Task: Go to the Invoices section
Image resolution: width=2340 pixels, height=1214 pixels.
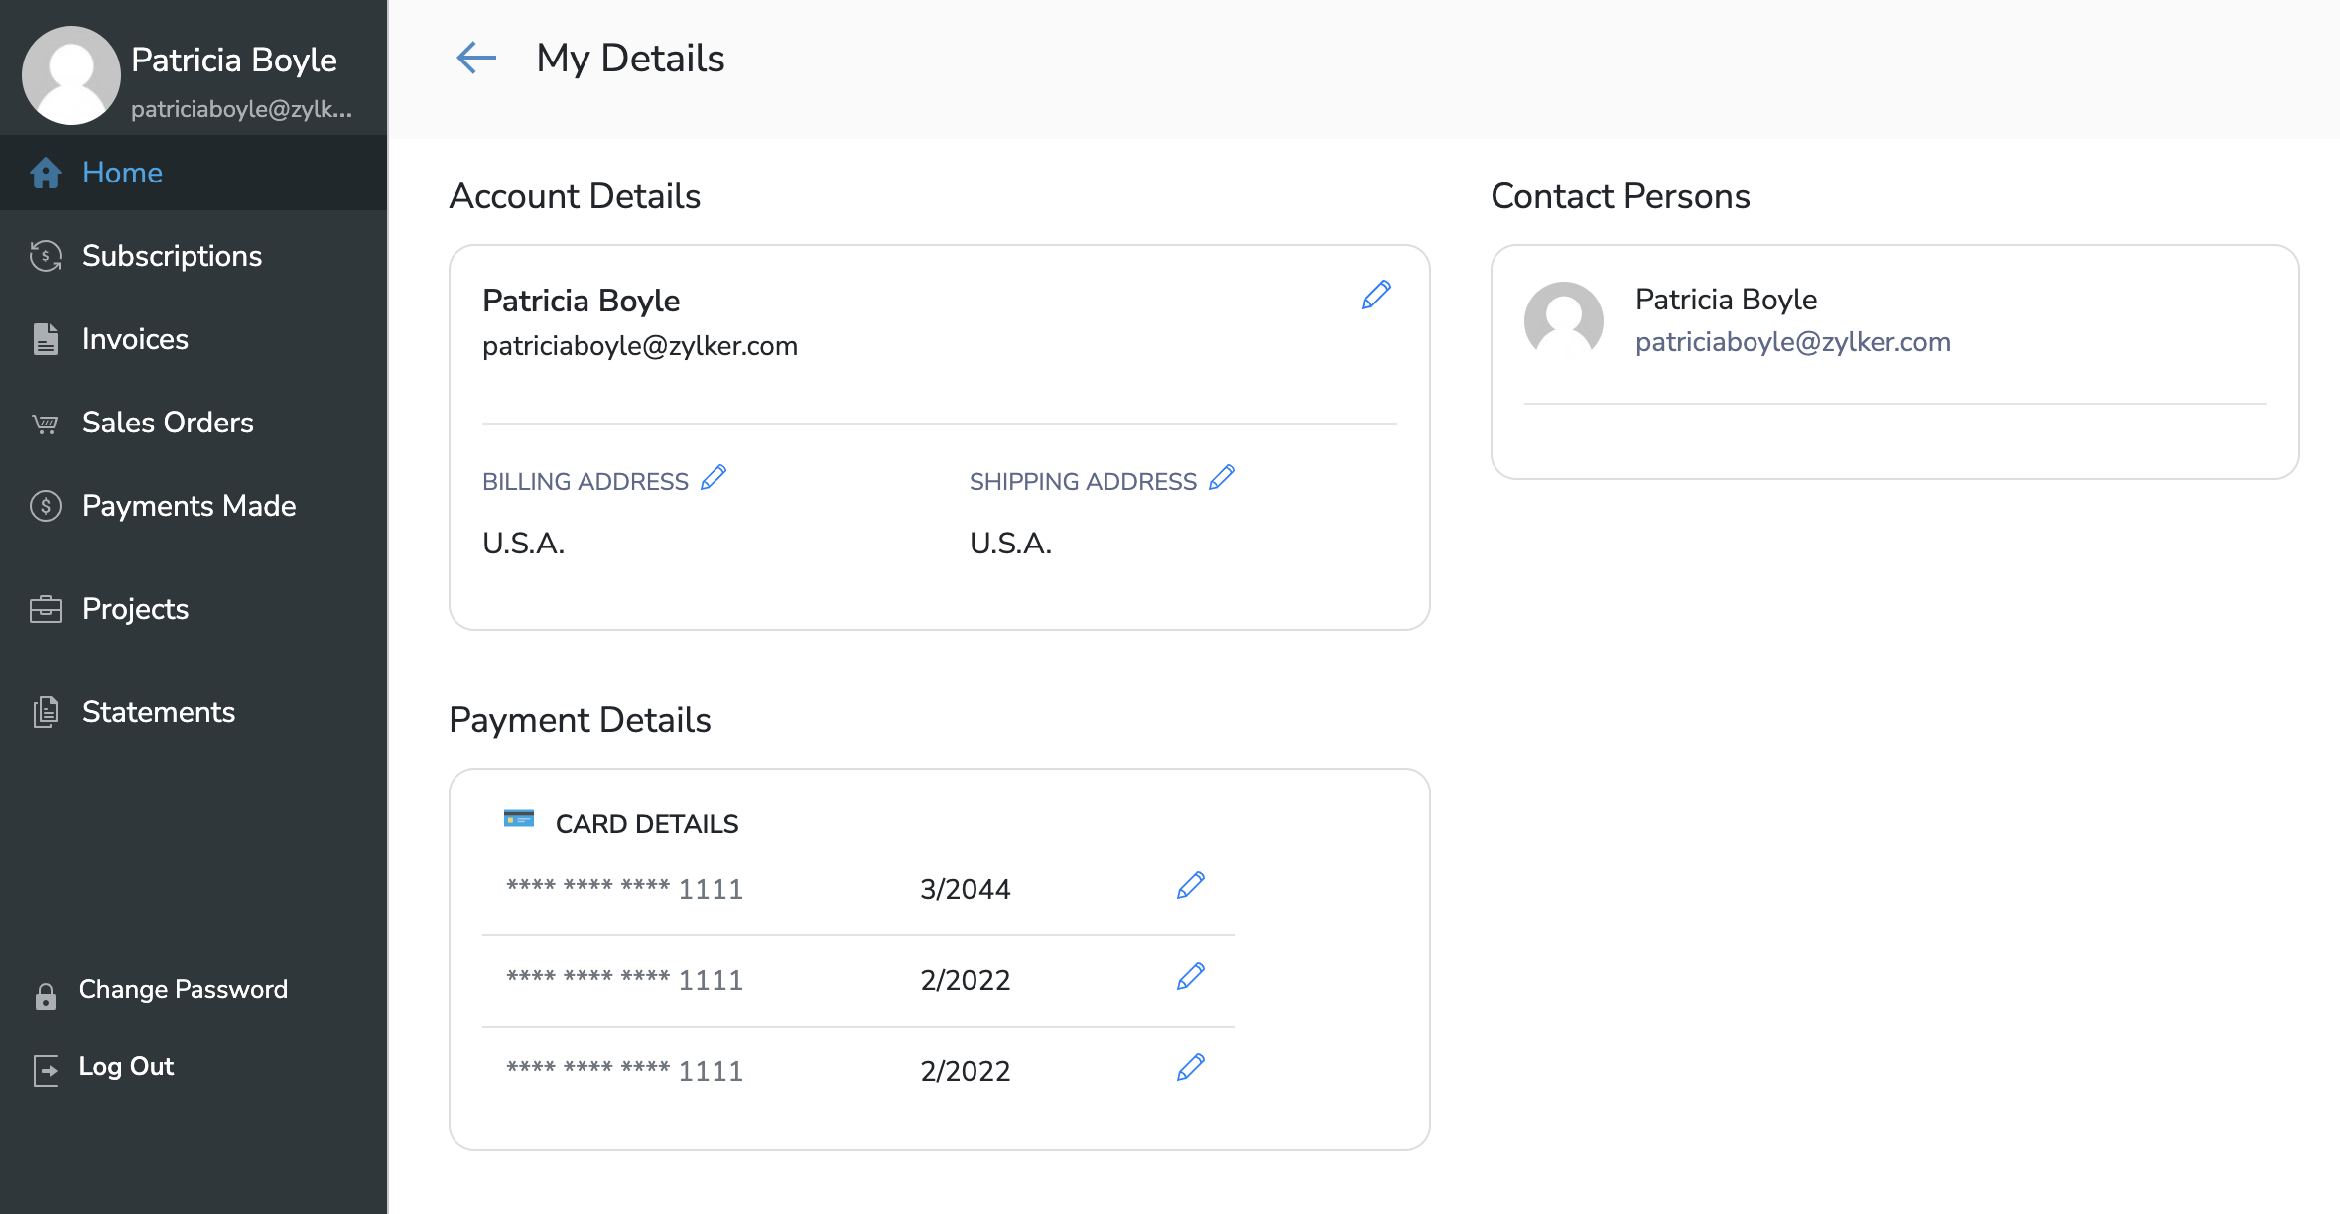Action: pos(135,339)
